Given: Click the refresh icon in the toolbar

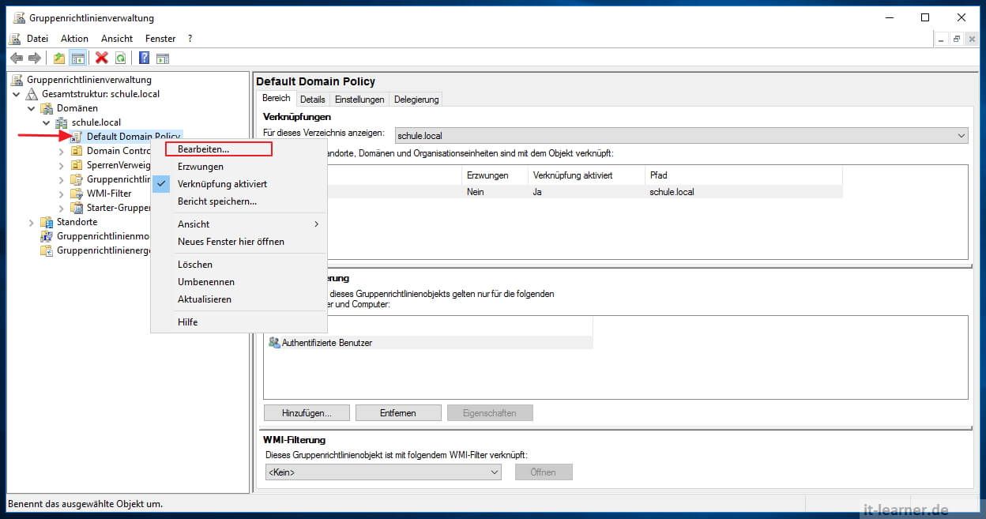Looking at the screenshot, I should pos(120,57).
